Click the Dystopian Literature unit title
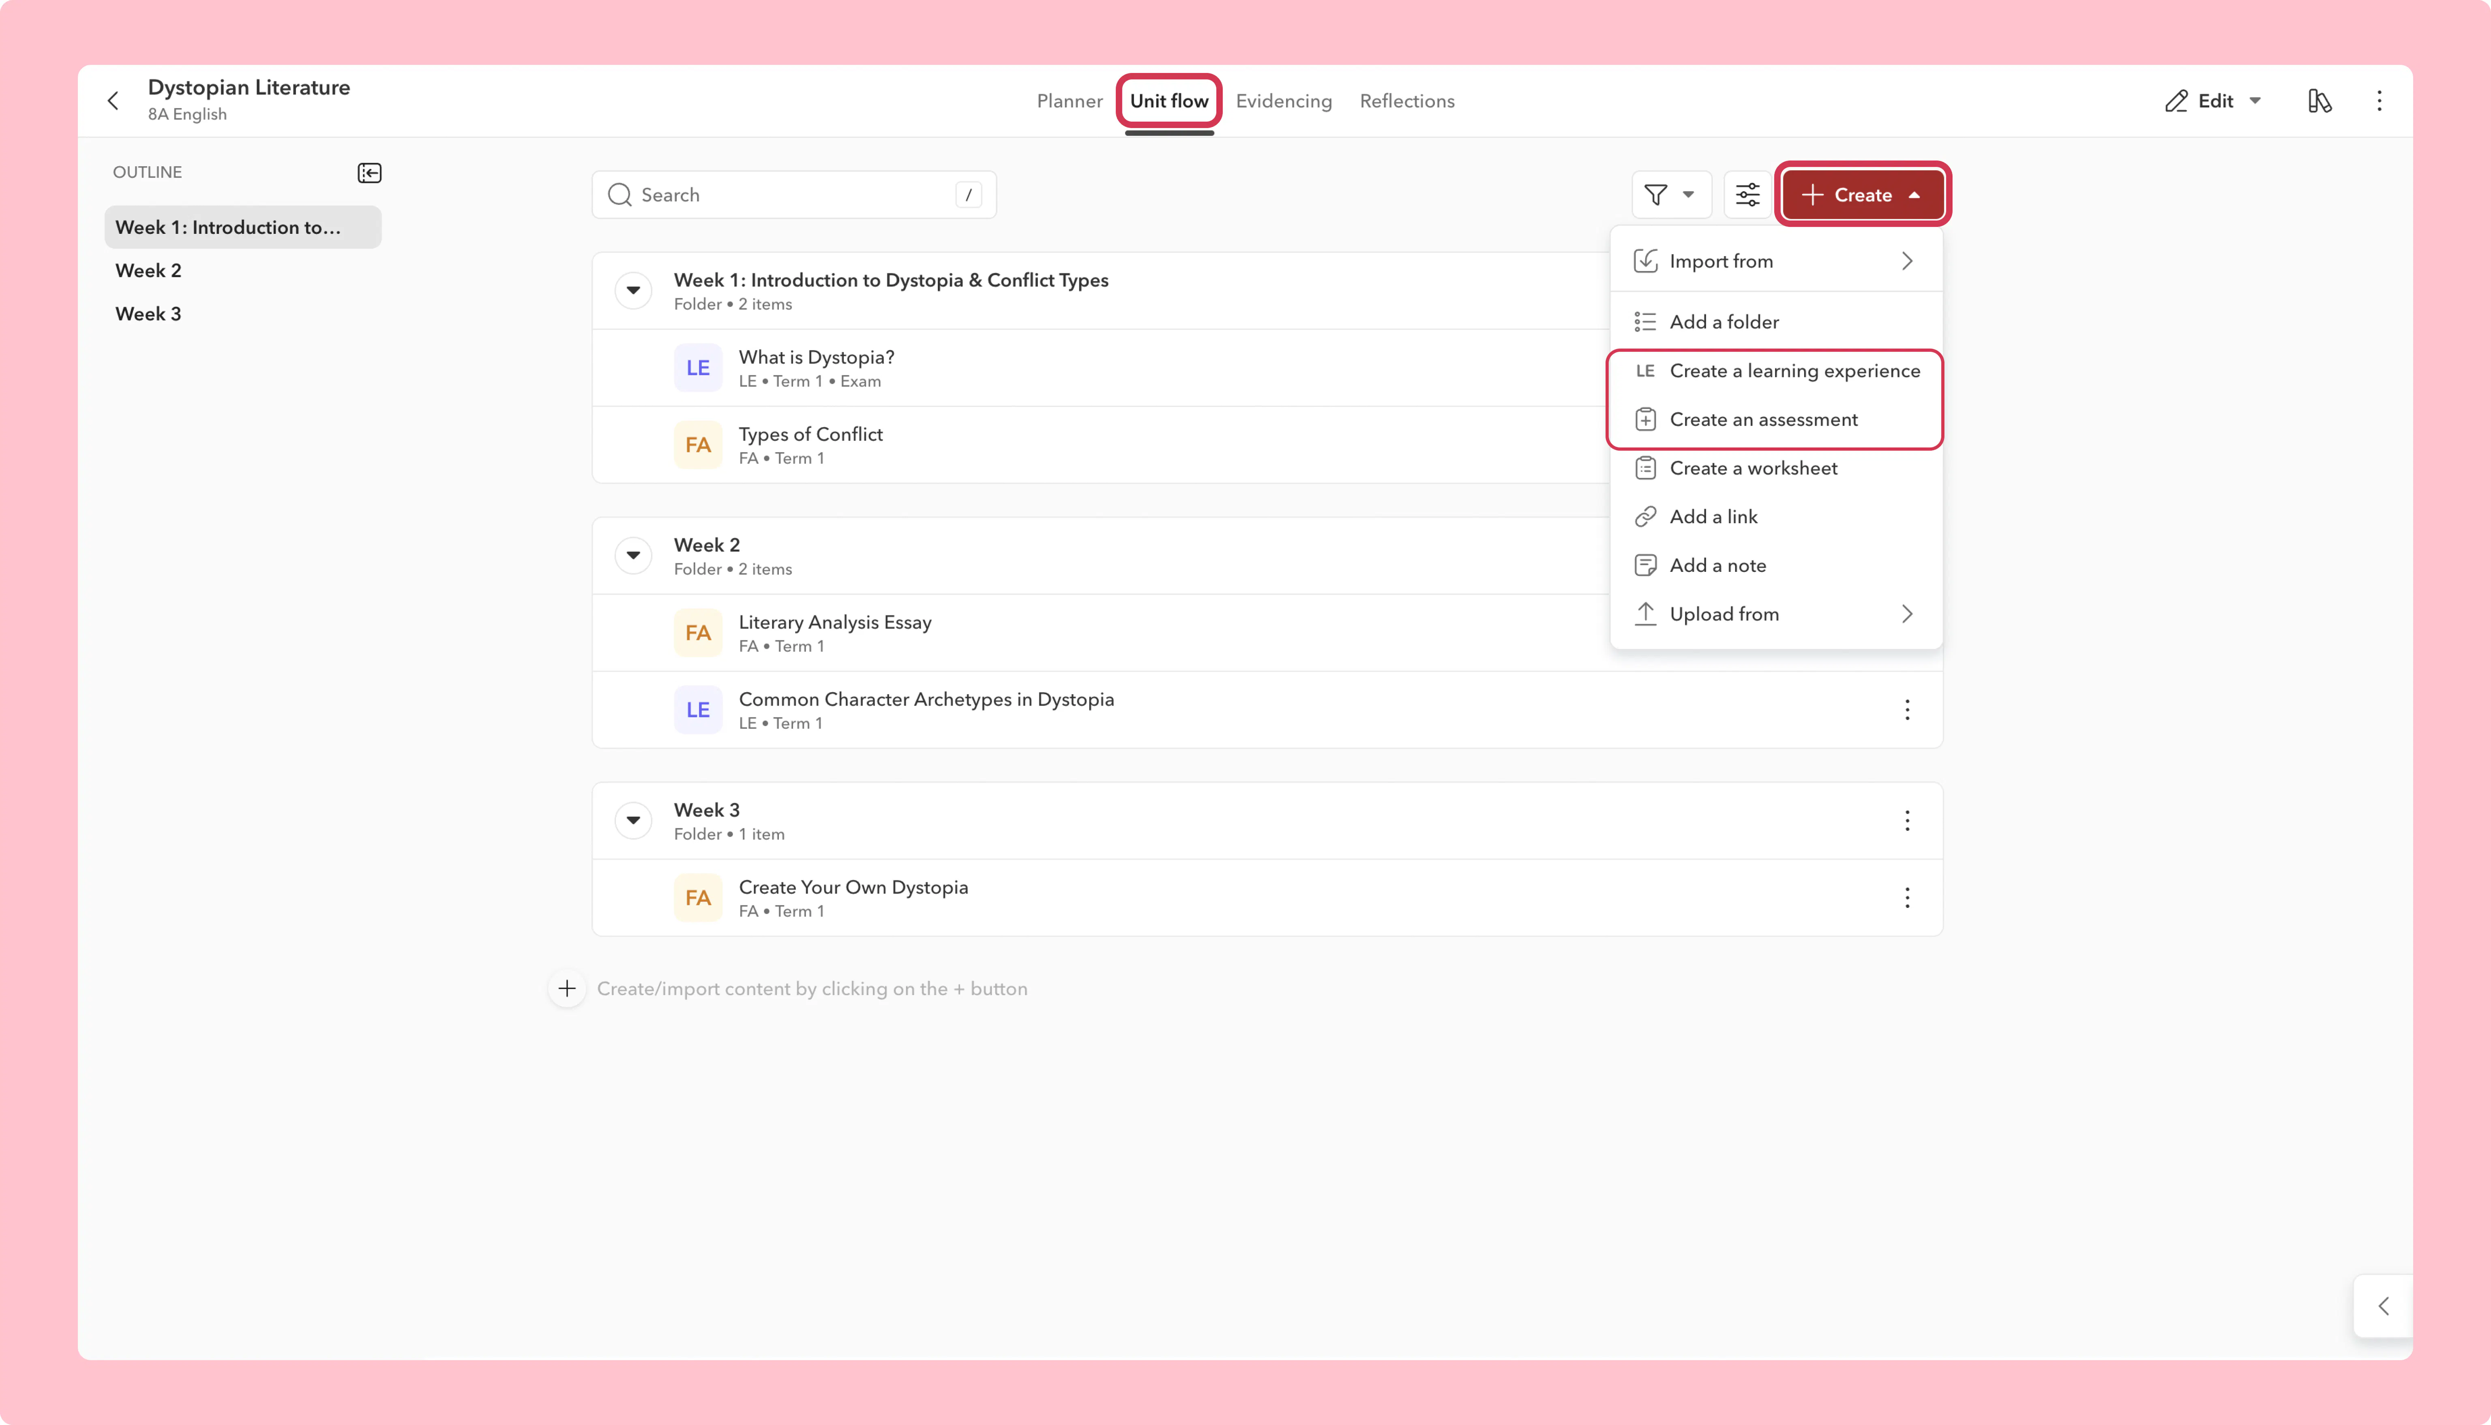Screen dimensions: 2491x1425 tap(249, 87)
